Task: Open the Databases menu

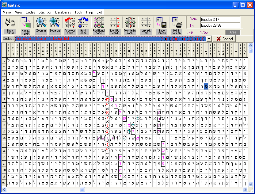Action: pos(63,12)
